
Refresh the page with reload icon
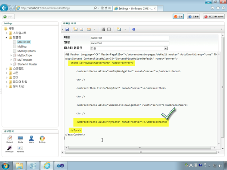[x=106, y=8]
